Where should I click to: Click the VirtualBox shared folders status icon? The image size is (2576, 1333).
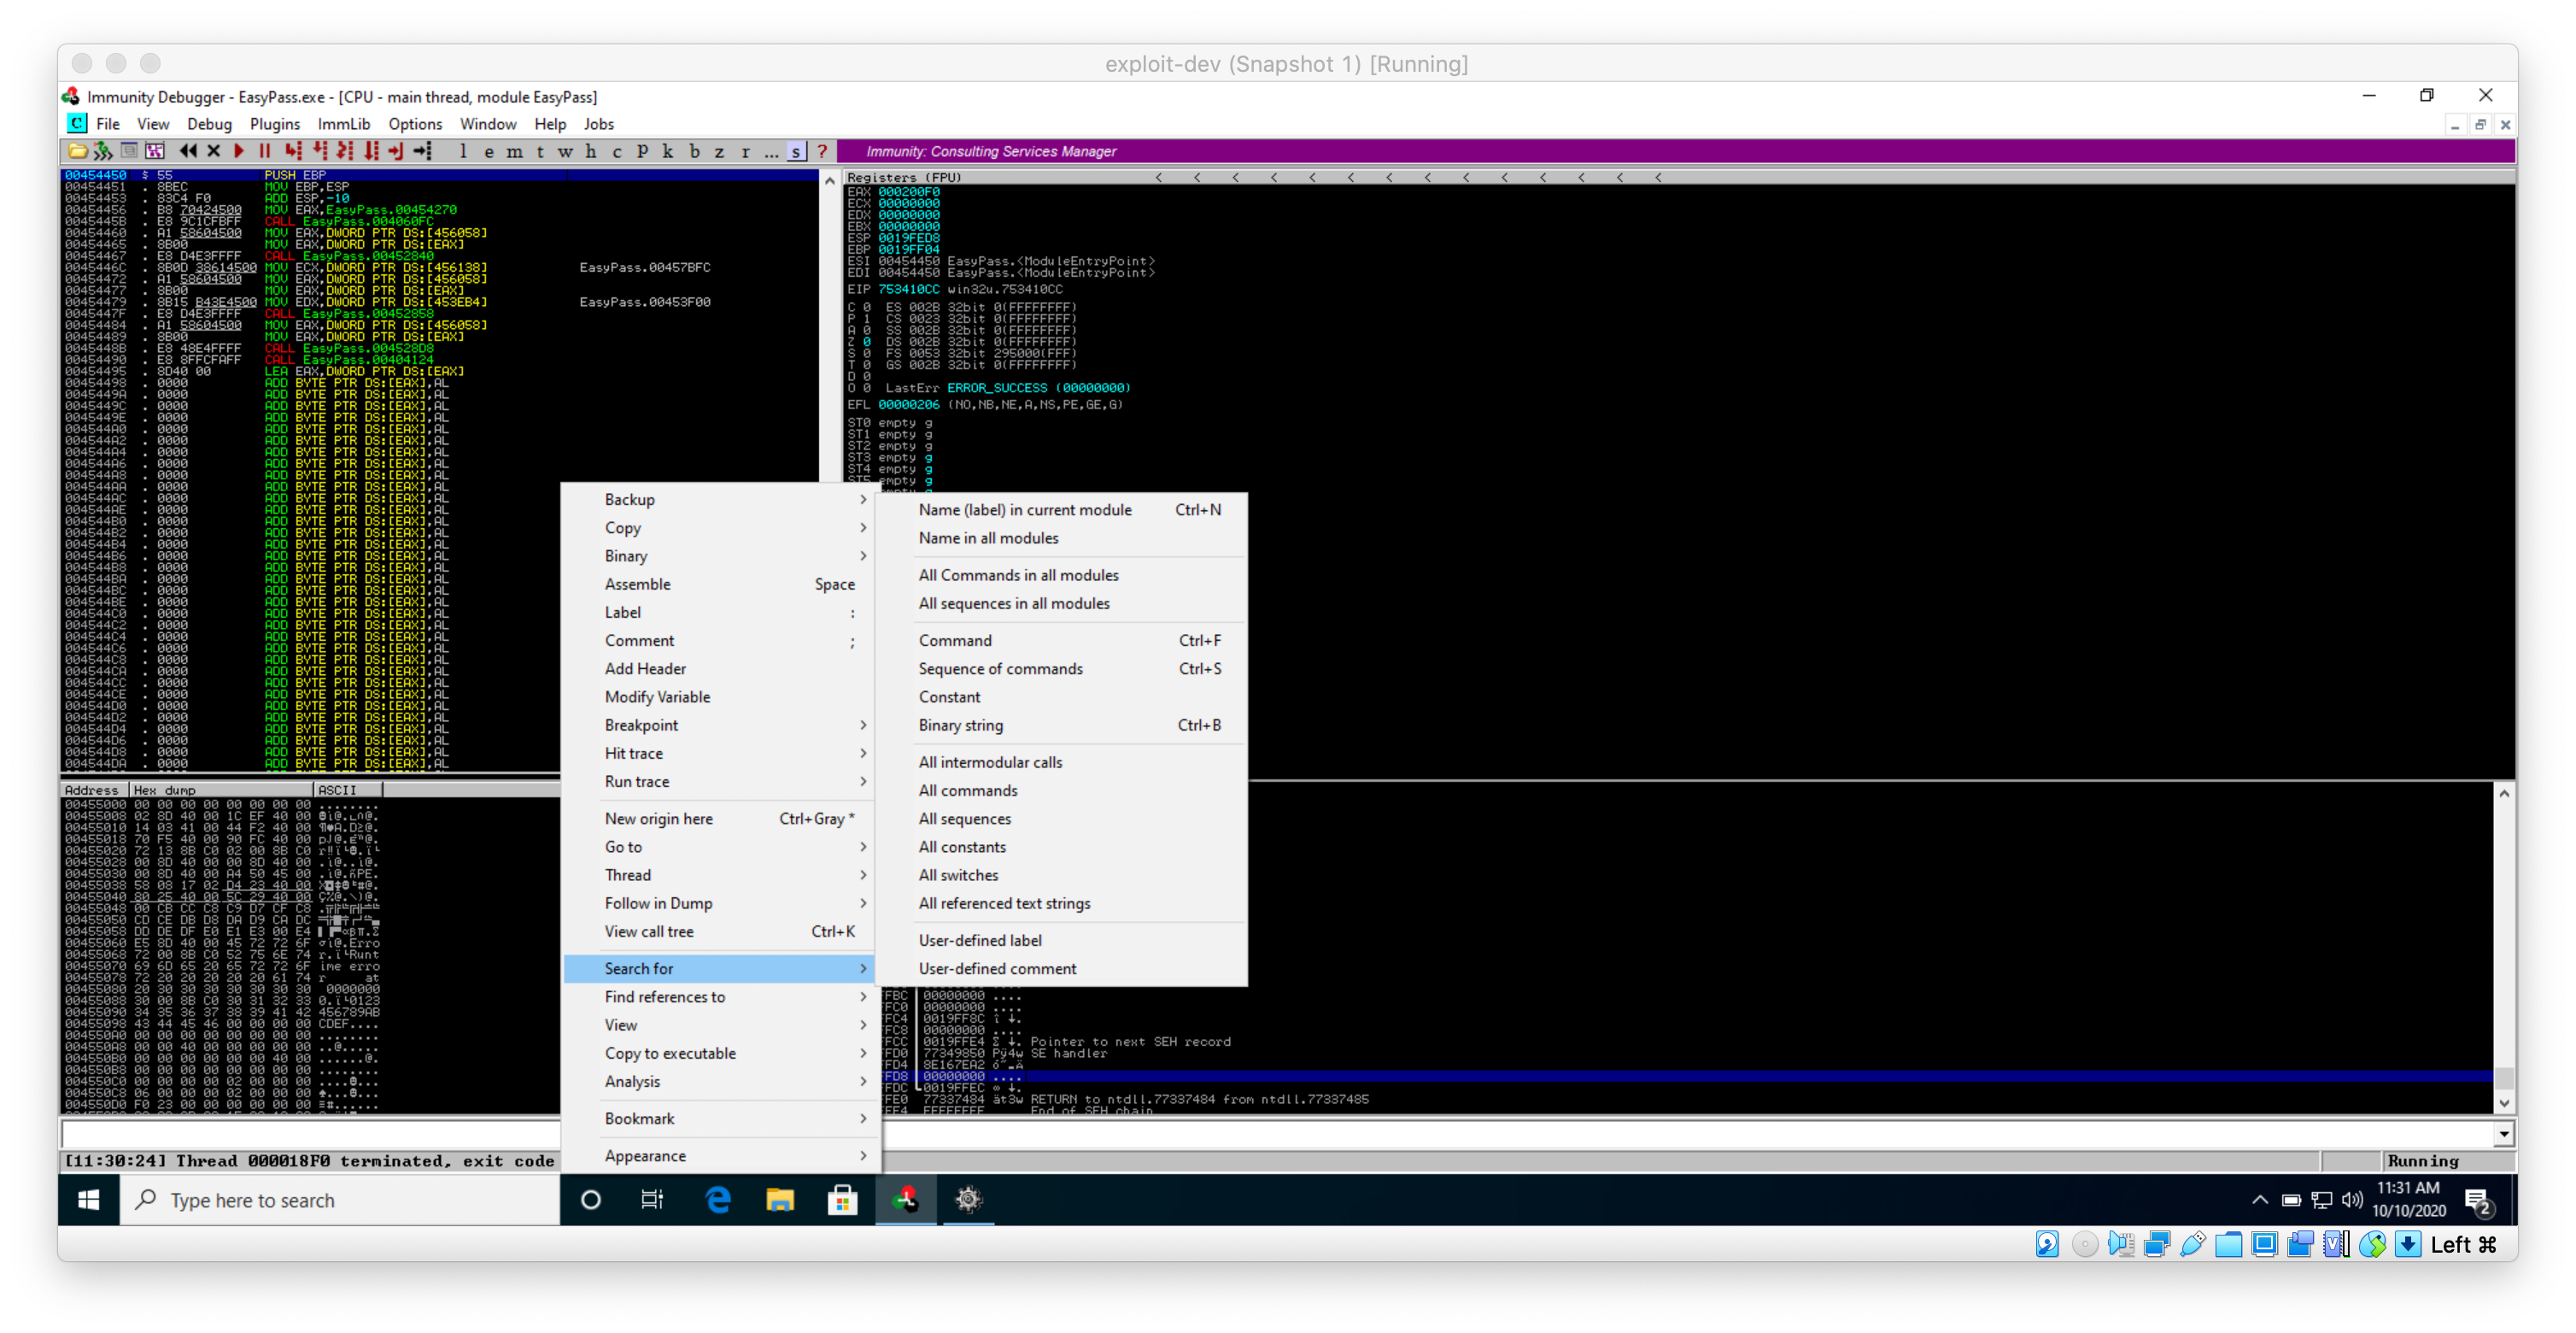(2229, 1244)
